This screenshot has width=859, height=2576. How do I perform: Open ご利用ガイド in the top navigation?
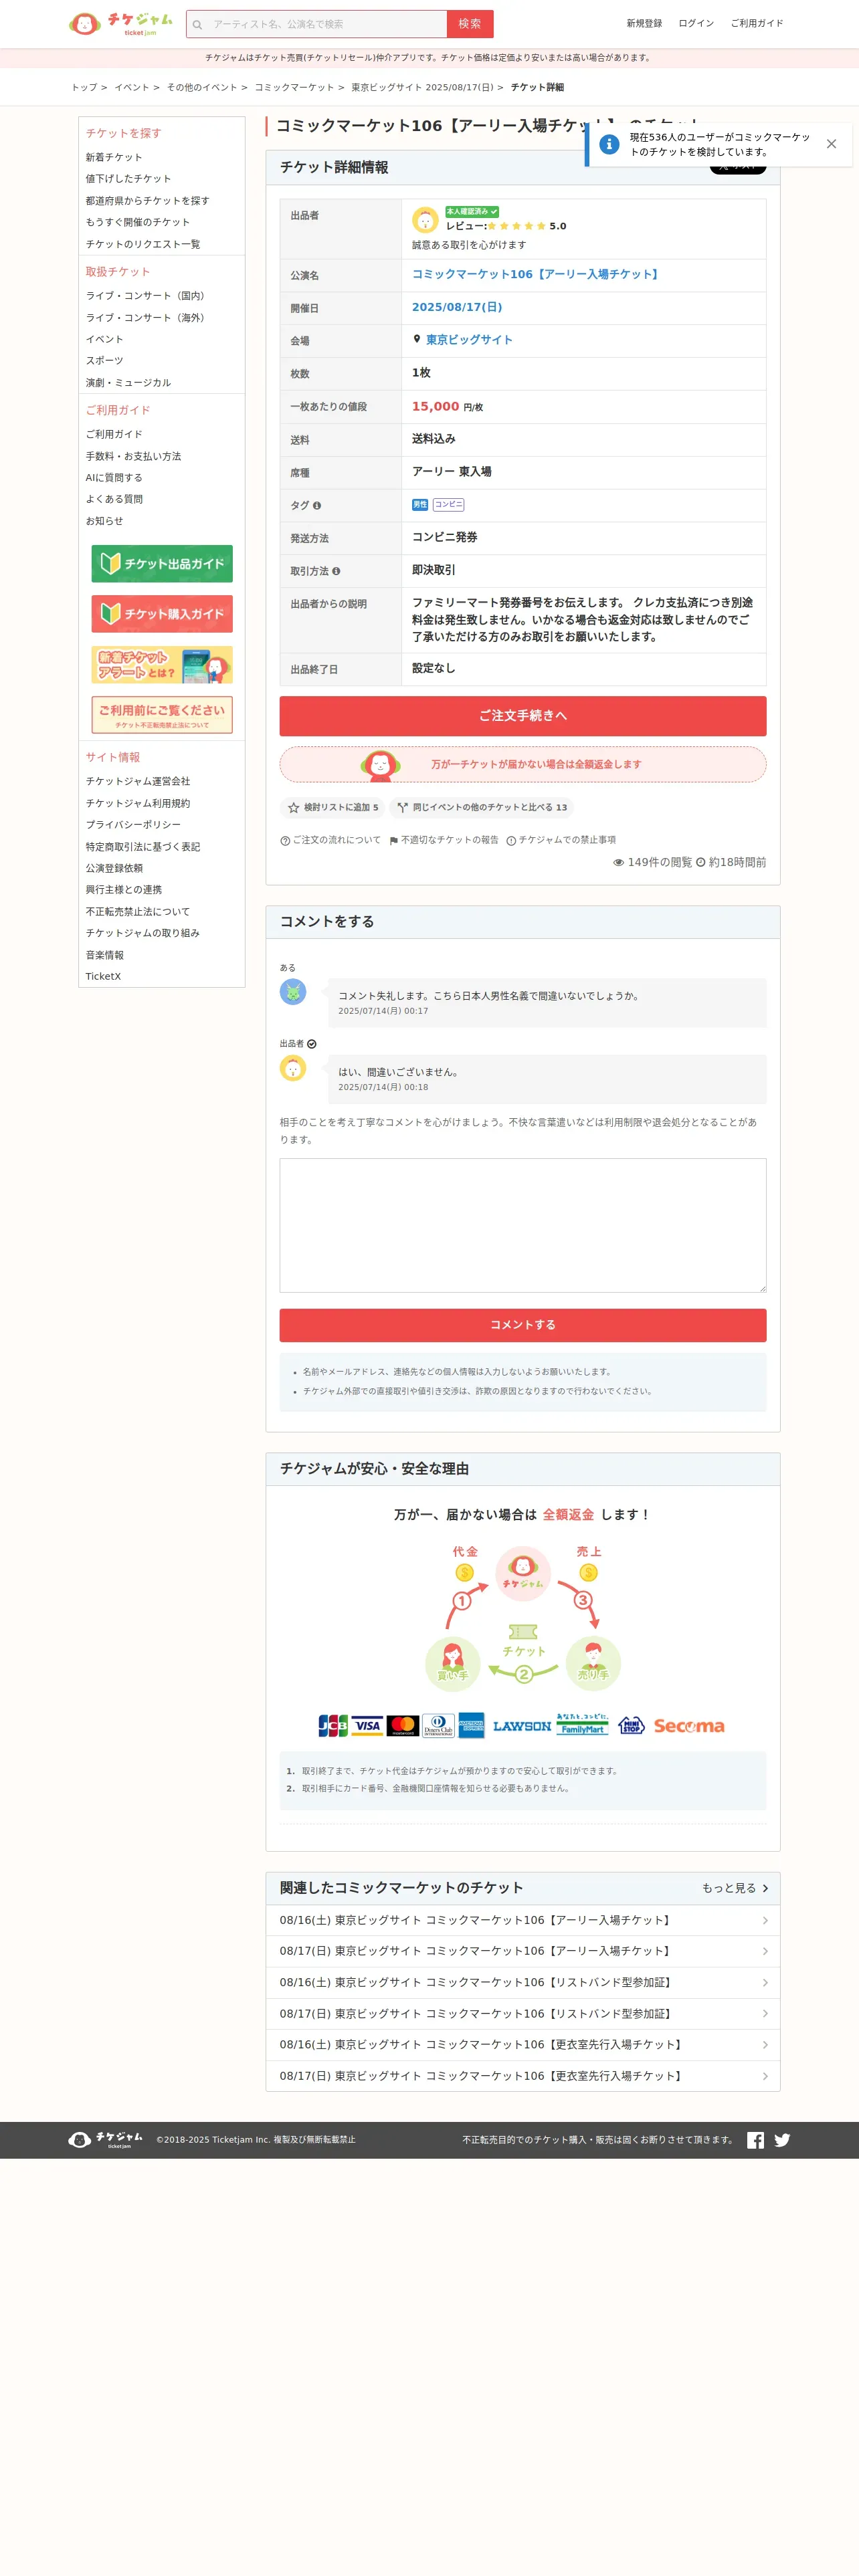click(757, 23)
